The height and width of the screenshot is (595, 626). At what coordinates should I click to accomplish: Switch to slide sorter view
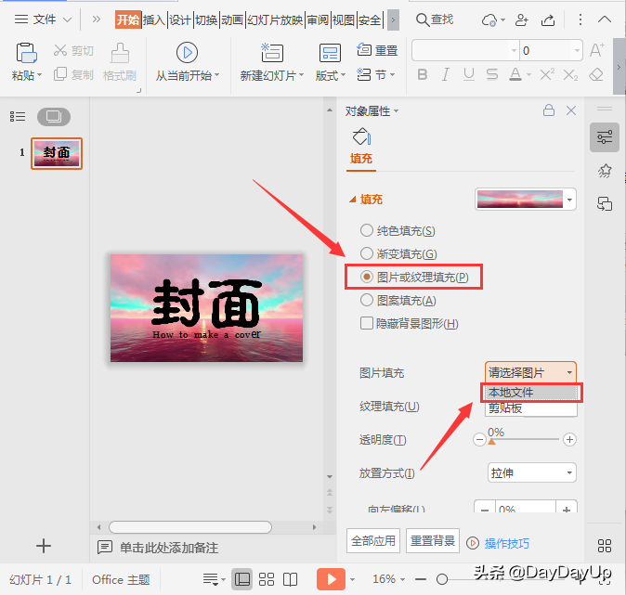pyautogui.click(x=267, y=579)
